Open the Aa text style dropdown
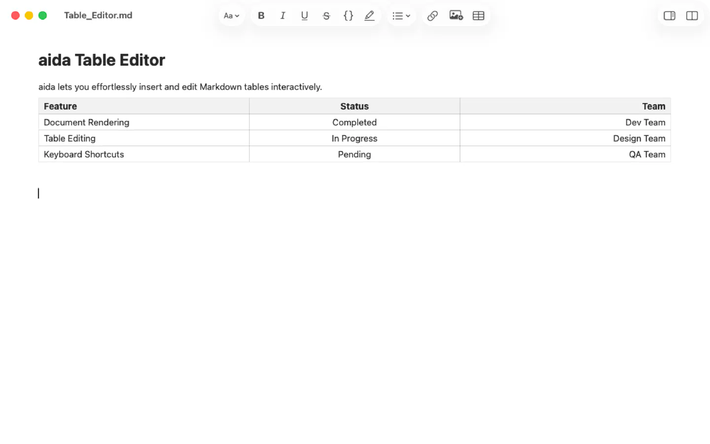 [x=231, y=16]
